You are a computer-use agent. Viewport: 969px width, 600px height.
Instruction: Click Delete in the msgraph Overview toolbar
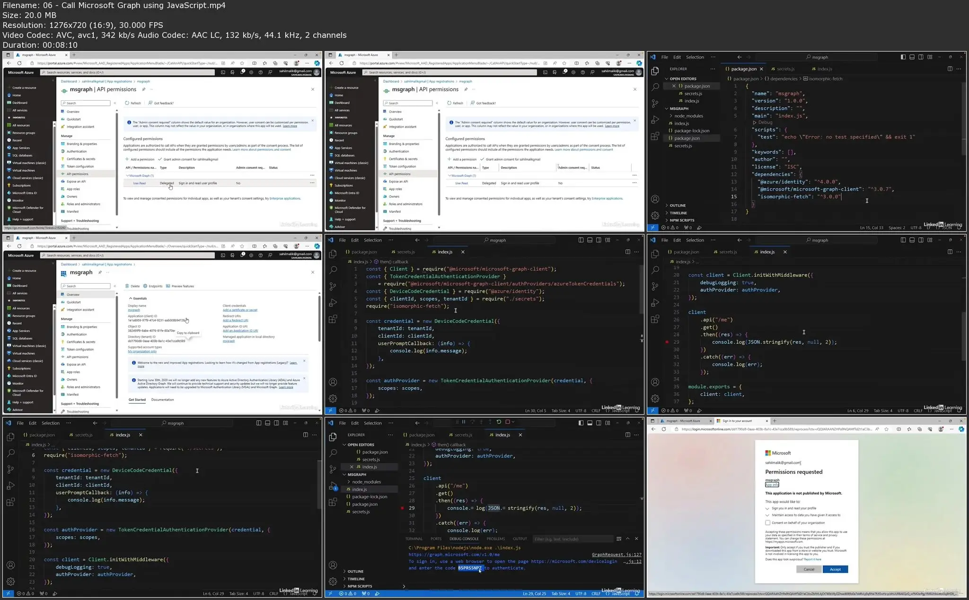tap(132, 287)
